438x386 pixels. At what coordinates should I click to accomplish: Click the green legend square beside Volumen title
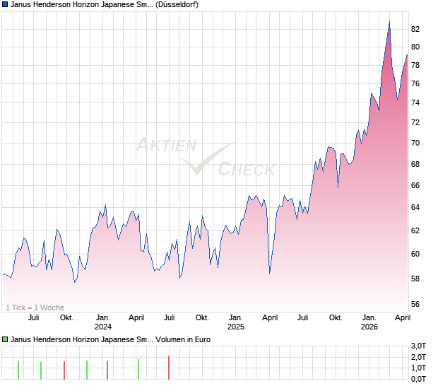[x=5, y=339]
